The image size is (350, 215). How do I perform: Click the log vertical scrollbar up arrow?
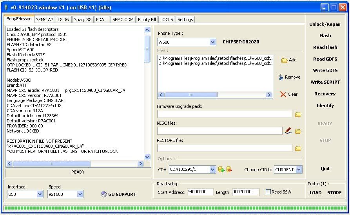(147, 30)
